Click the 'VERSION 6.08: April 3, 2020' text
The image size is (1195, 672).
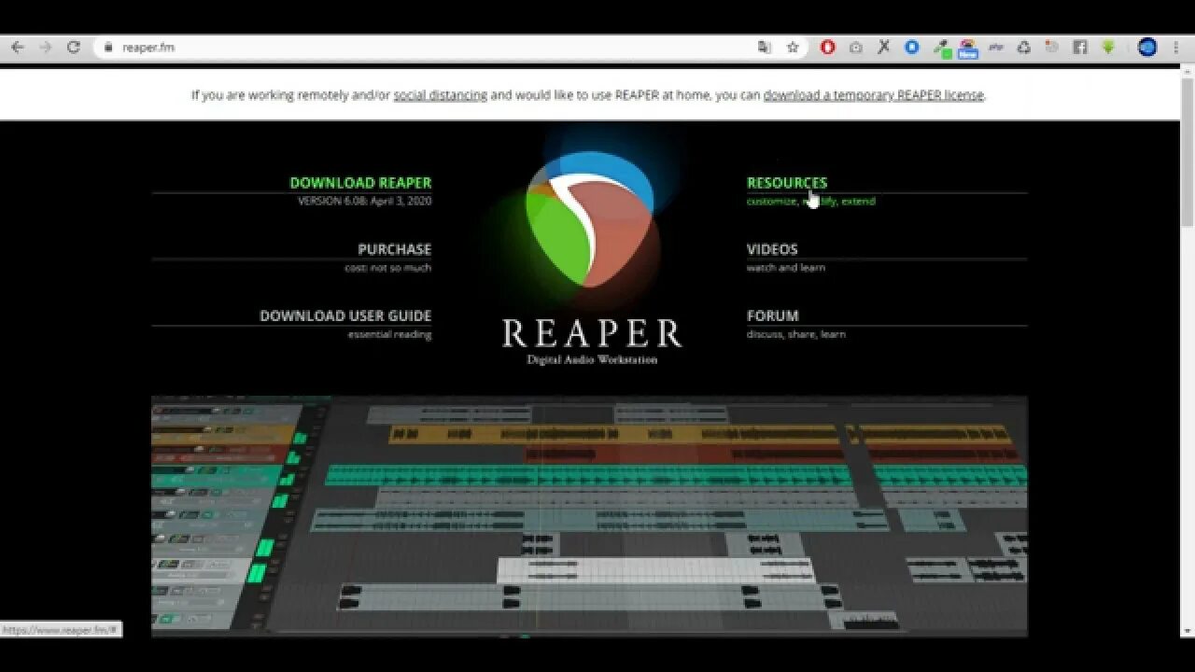pos(365,202)
